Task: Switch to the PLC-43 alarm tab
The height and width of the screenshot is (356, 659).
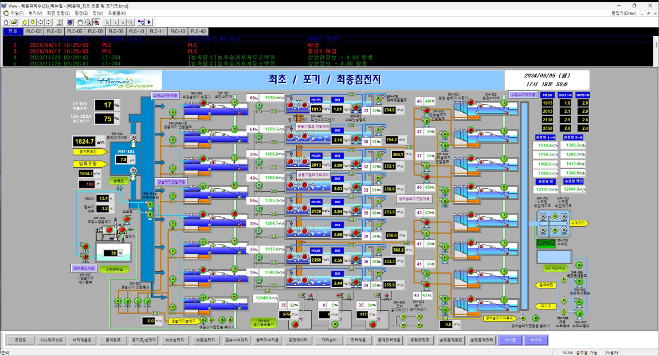Action: pyautogui.click(x=198, y=31)
